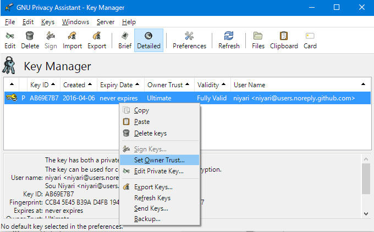Sort by the Created column header
This screenshot has width=374, height=232.
(78, 84)
